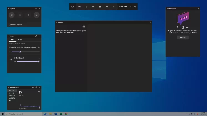Switch to the MIX tab
This screenshot has height=116, width=207.
coord(12,39)
